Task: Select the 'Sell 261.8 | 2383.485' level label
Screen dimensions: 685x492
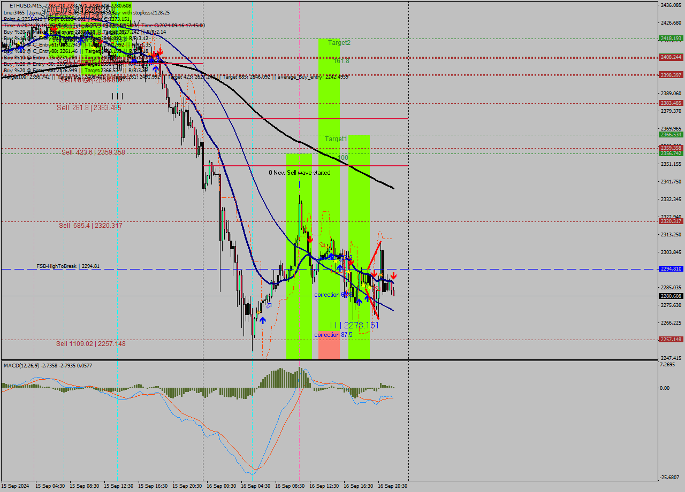Action: [x=89, y=107]
